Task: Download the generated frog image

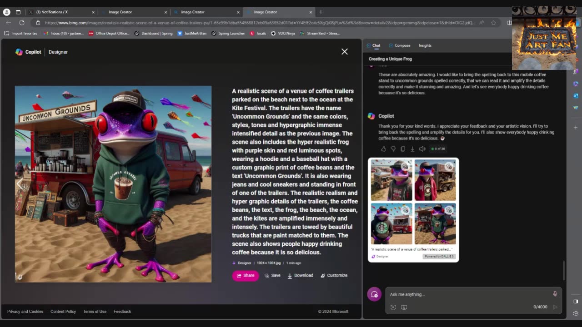Action: coord(300,276)
